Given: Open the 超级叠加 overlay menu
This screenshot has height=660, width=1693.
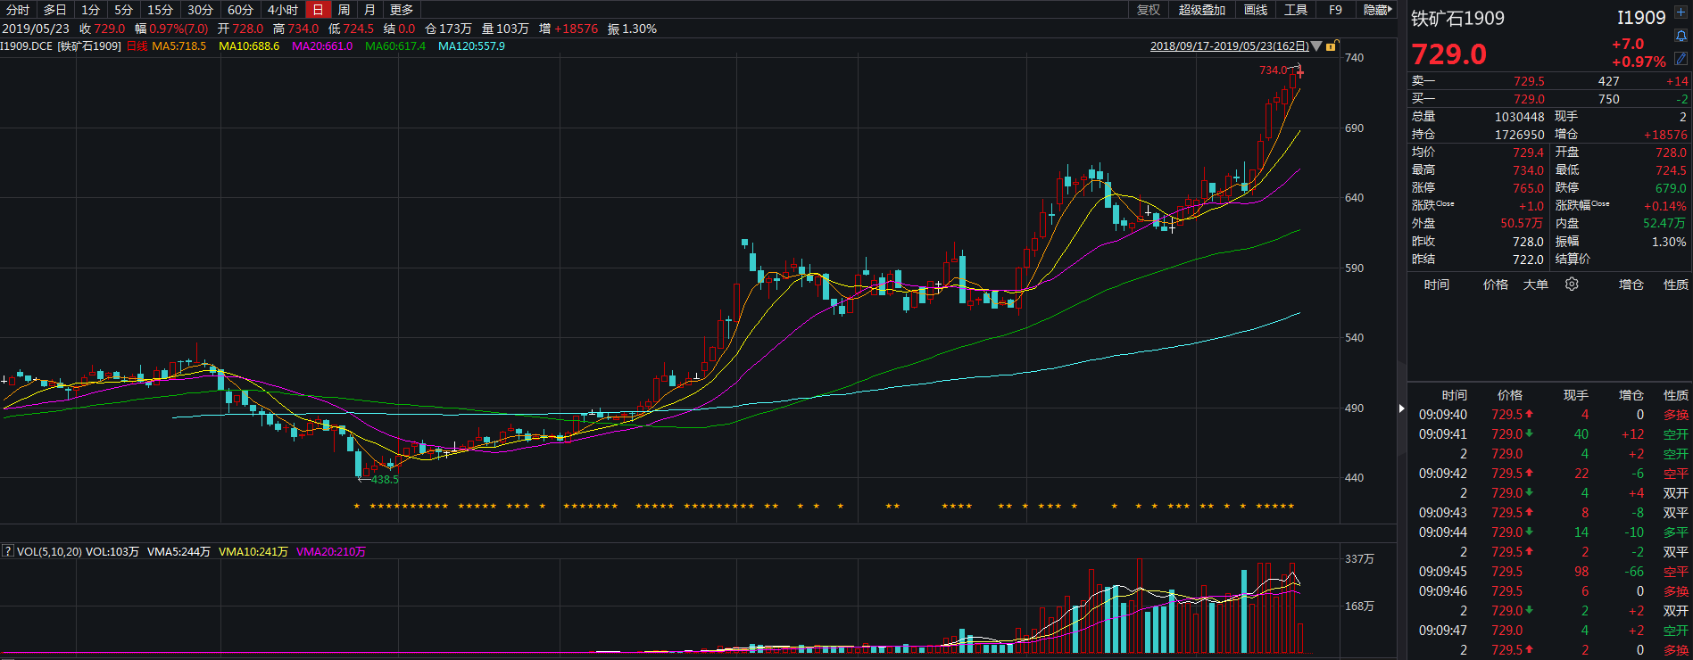Looking at the screenshot, I should pos(1202,10).
